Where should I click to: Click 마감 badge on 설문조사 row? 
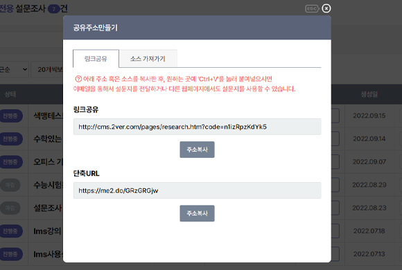point(10,208)
